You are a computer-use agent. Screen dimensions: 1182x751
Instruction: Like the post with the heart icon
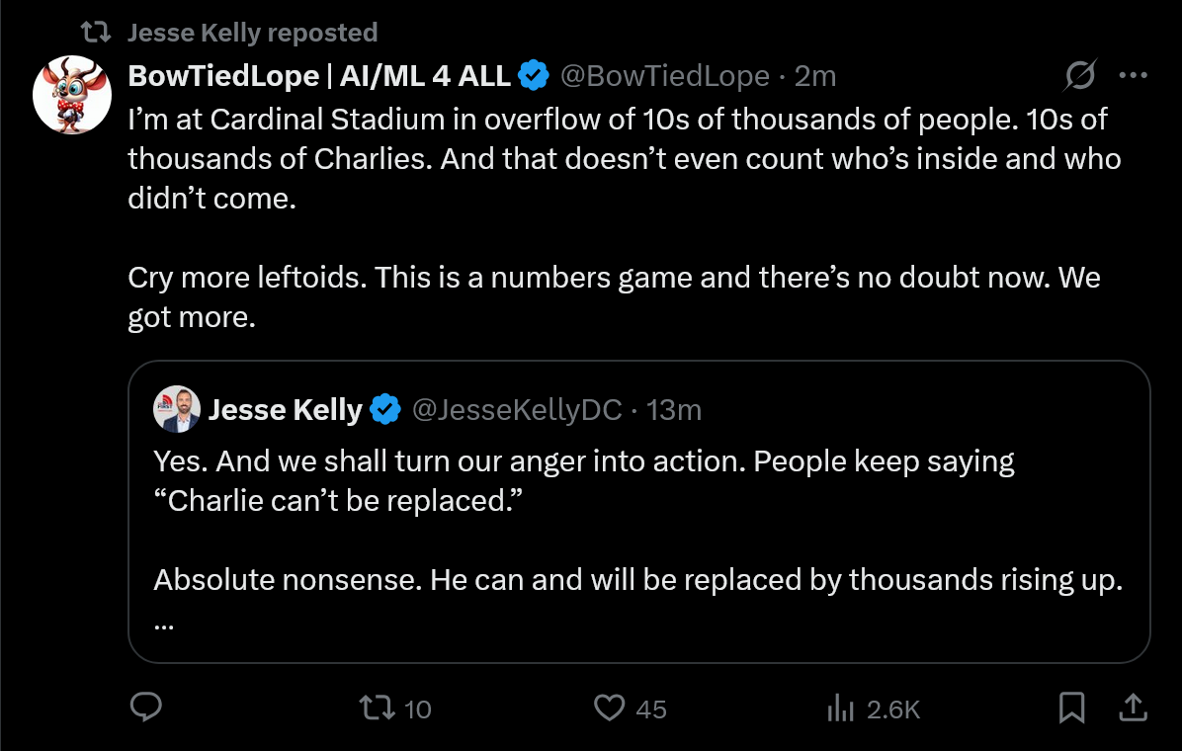[x=609, y=709]
